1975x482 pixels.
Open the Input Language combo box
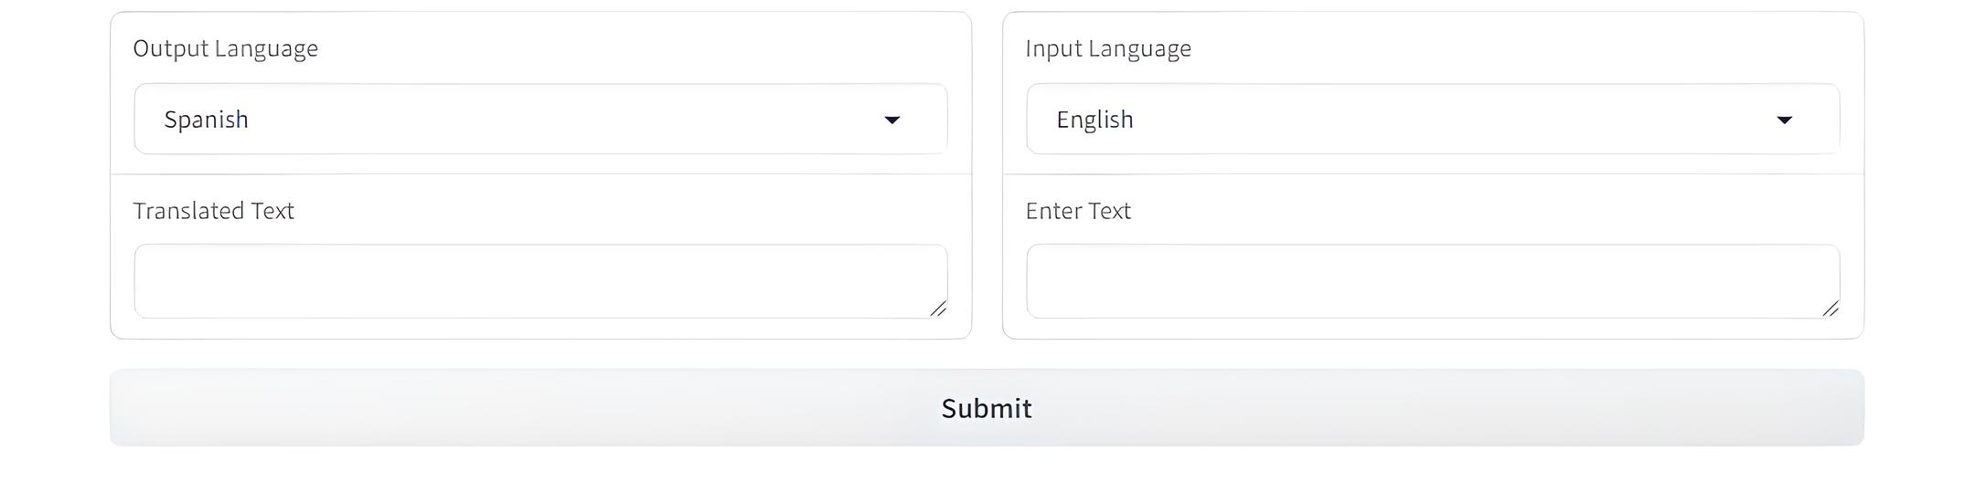point(1432,120)
